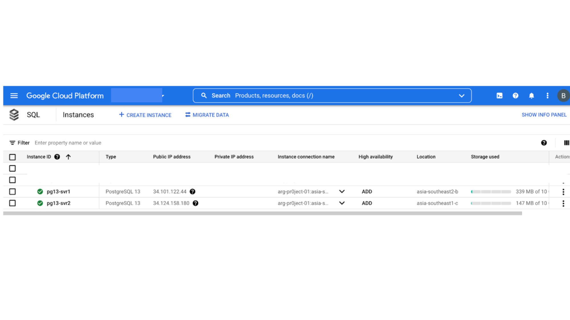Screen dimensions: 570x320
Task: Select the pg13-svr1 row checkbox
Action: (x=12, y=192)
